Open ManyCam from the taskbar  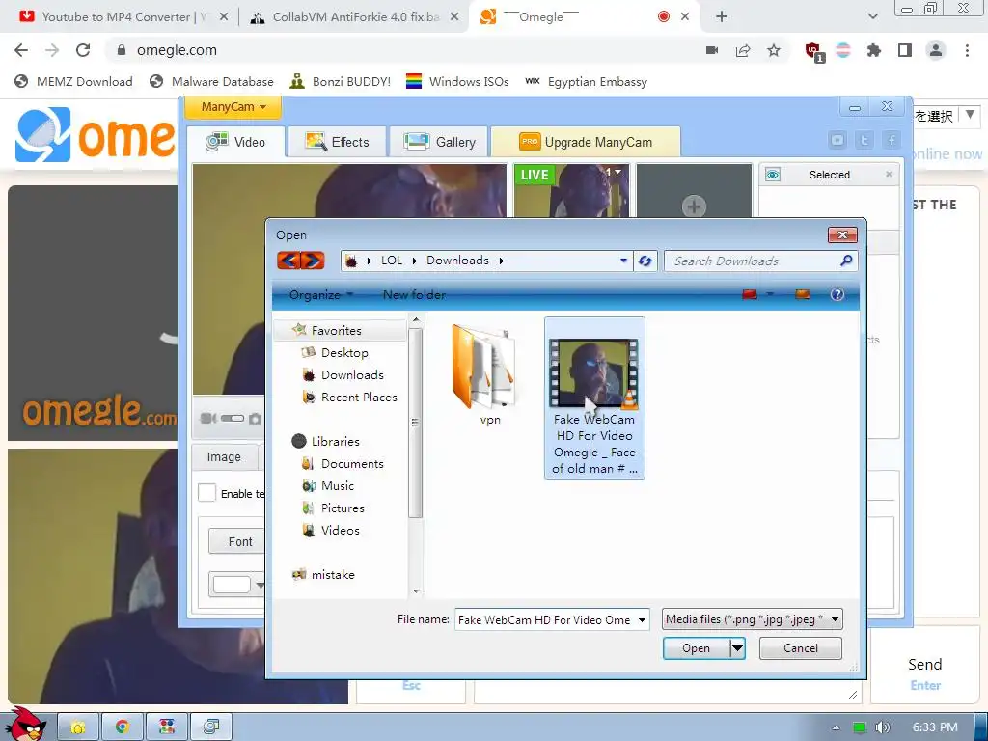(x=211, y=727)
